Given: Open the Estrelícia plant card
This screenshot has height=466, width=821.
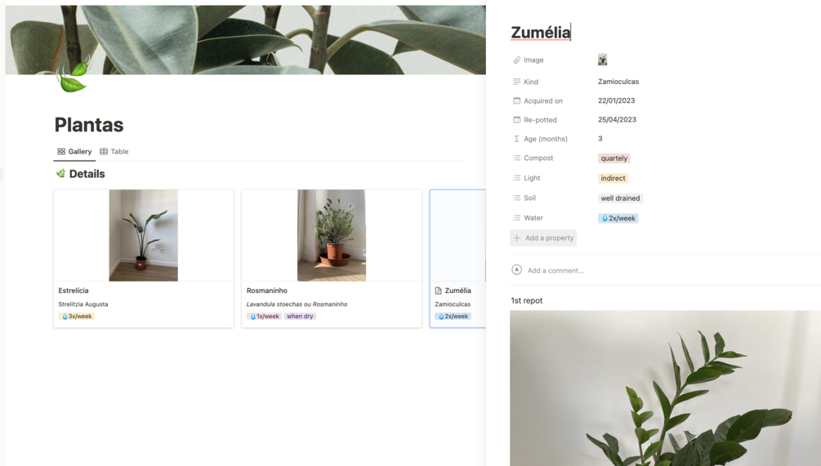Looking at the screenshot, I should (x=144, y=259).
